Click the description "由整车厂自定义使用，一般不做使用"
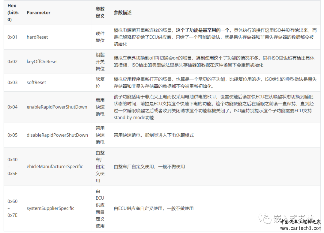Image resolution: width=324 pixels, height=233 pixels. 149,167
